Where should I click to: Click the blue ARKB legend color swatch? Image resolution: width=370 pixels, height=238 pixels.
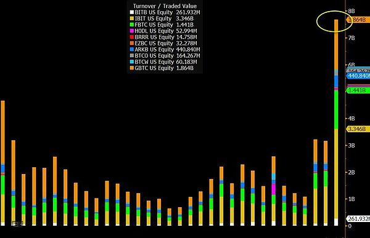[132, 49]
